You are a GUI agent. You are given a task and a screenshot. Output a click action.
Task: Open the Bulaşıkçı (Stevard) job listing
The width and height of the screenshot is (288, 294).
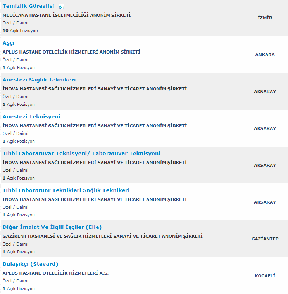click(x=30, y=264)
